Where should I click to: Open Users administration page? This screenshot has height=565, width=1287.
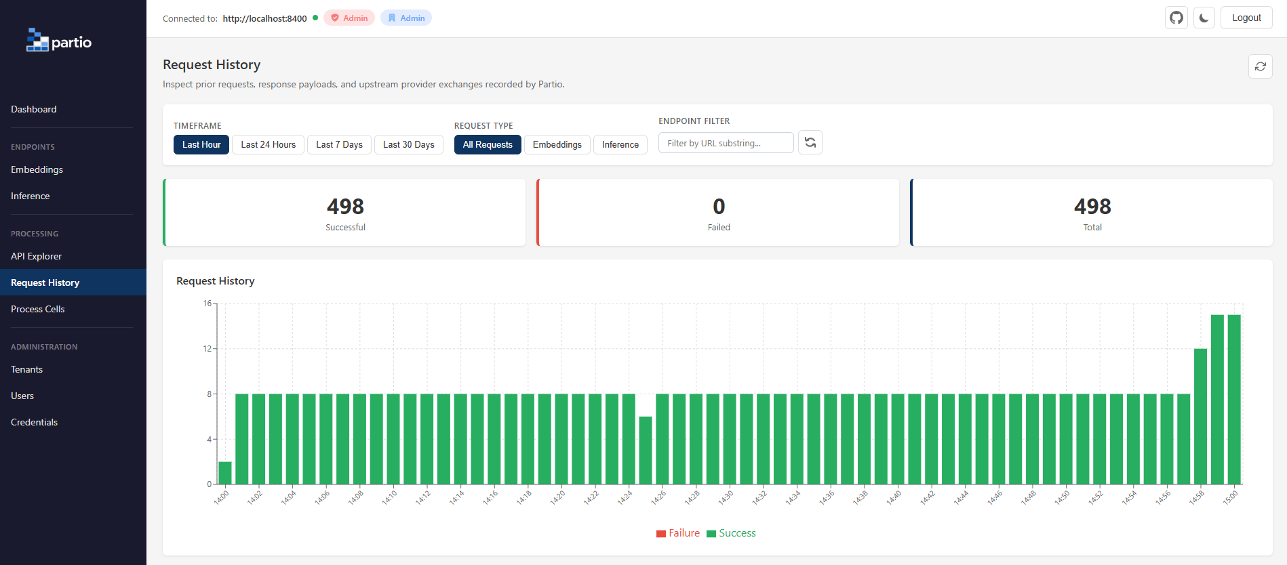point(73,396)
